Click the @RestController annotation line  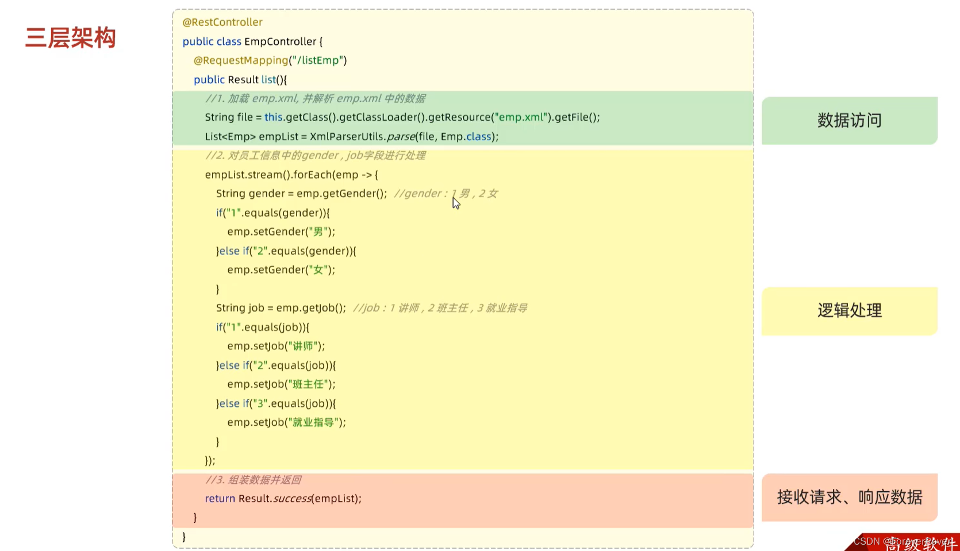pos(222,22)
